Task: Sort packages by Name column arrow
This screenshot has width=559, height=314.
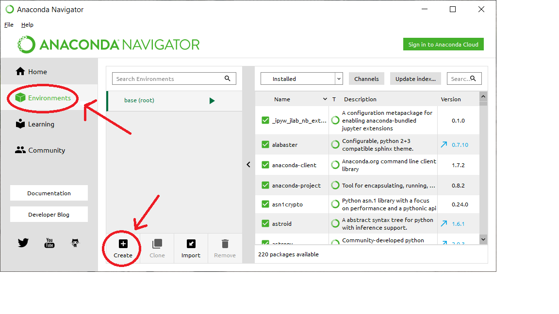Action: pyautogui.click(x=325, y=99)
